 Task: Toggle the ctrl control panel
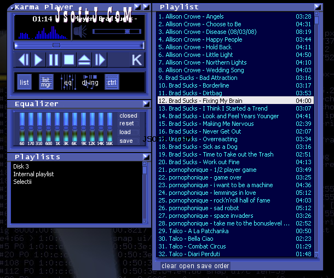click(x=112, y=82)
